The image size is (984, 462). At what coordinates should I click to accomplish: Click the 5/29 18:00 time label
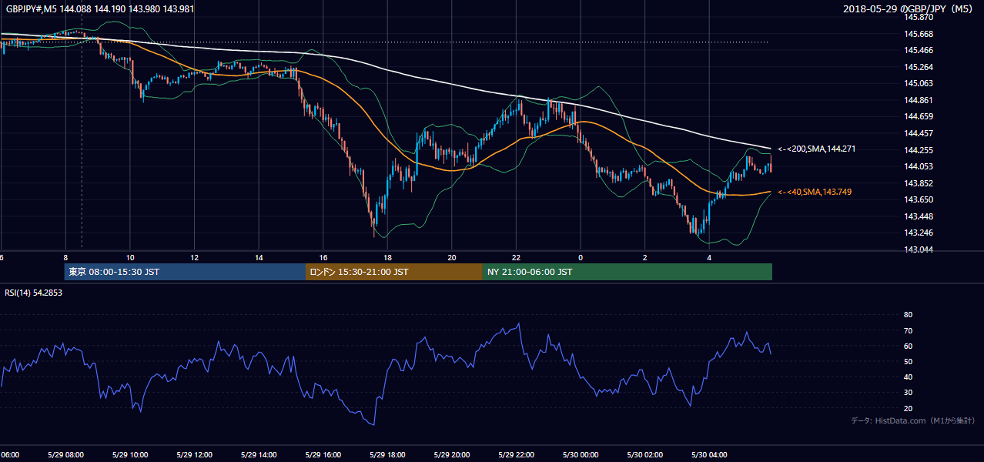point(387,454)
